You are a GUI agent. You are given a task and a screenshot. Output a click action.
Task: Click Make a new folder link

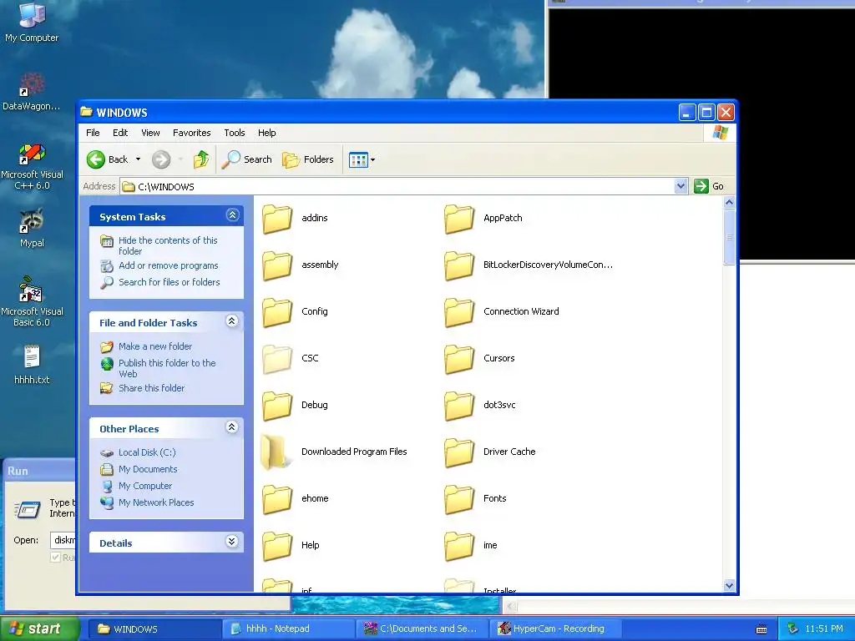[155, 346]
